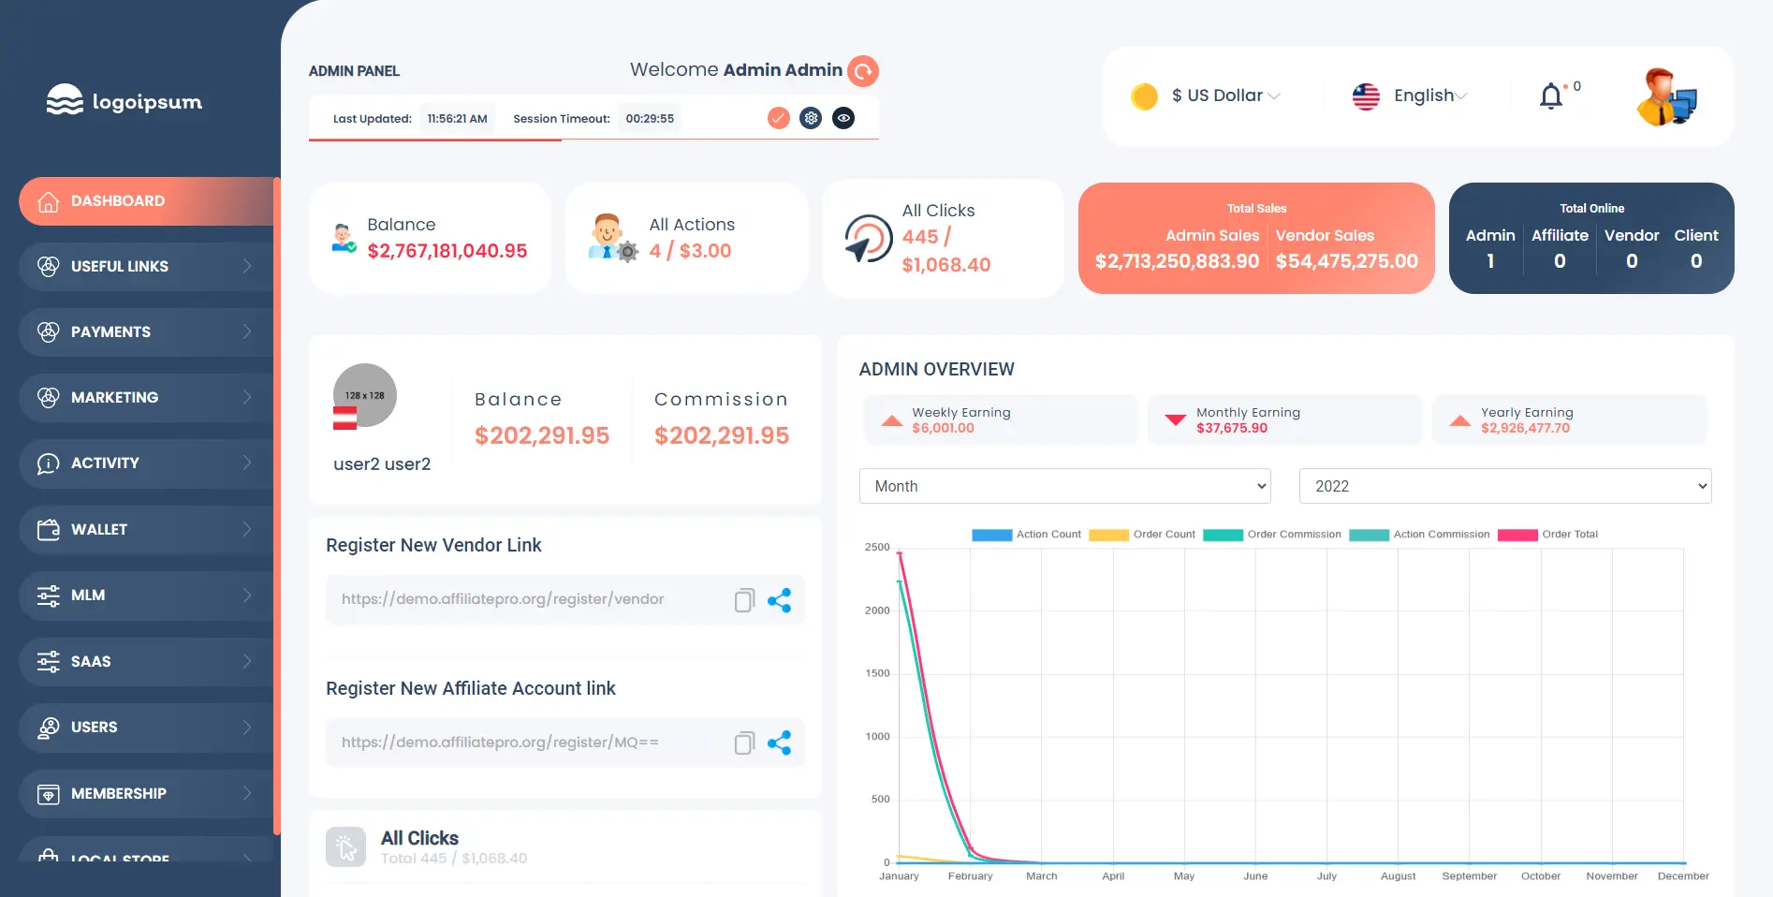1773x897 pixels.
Task: Open the 2022 year dropdown
Action: point(1505,486)
